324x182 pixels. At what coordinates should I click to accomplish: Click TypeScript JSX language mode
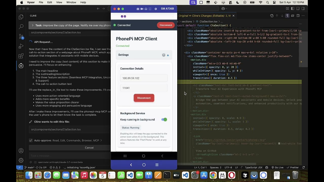pyautogui.click(x=254, y=167)
